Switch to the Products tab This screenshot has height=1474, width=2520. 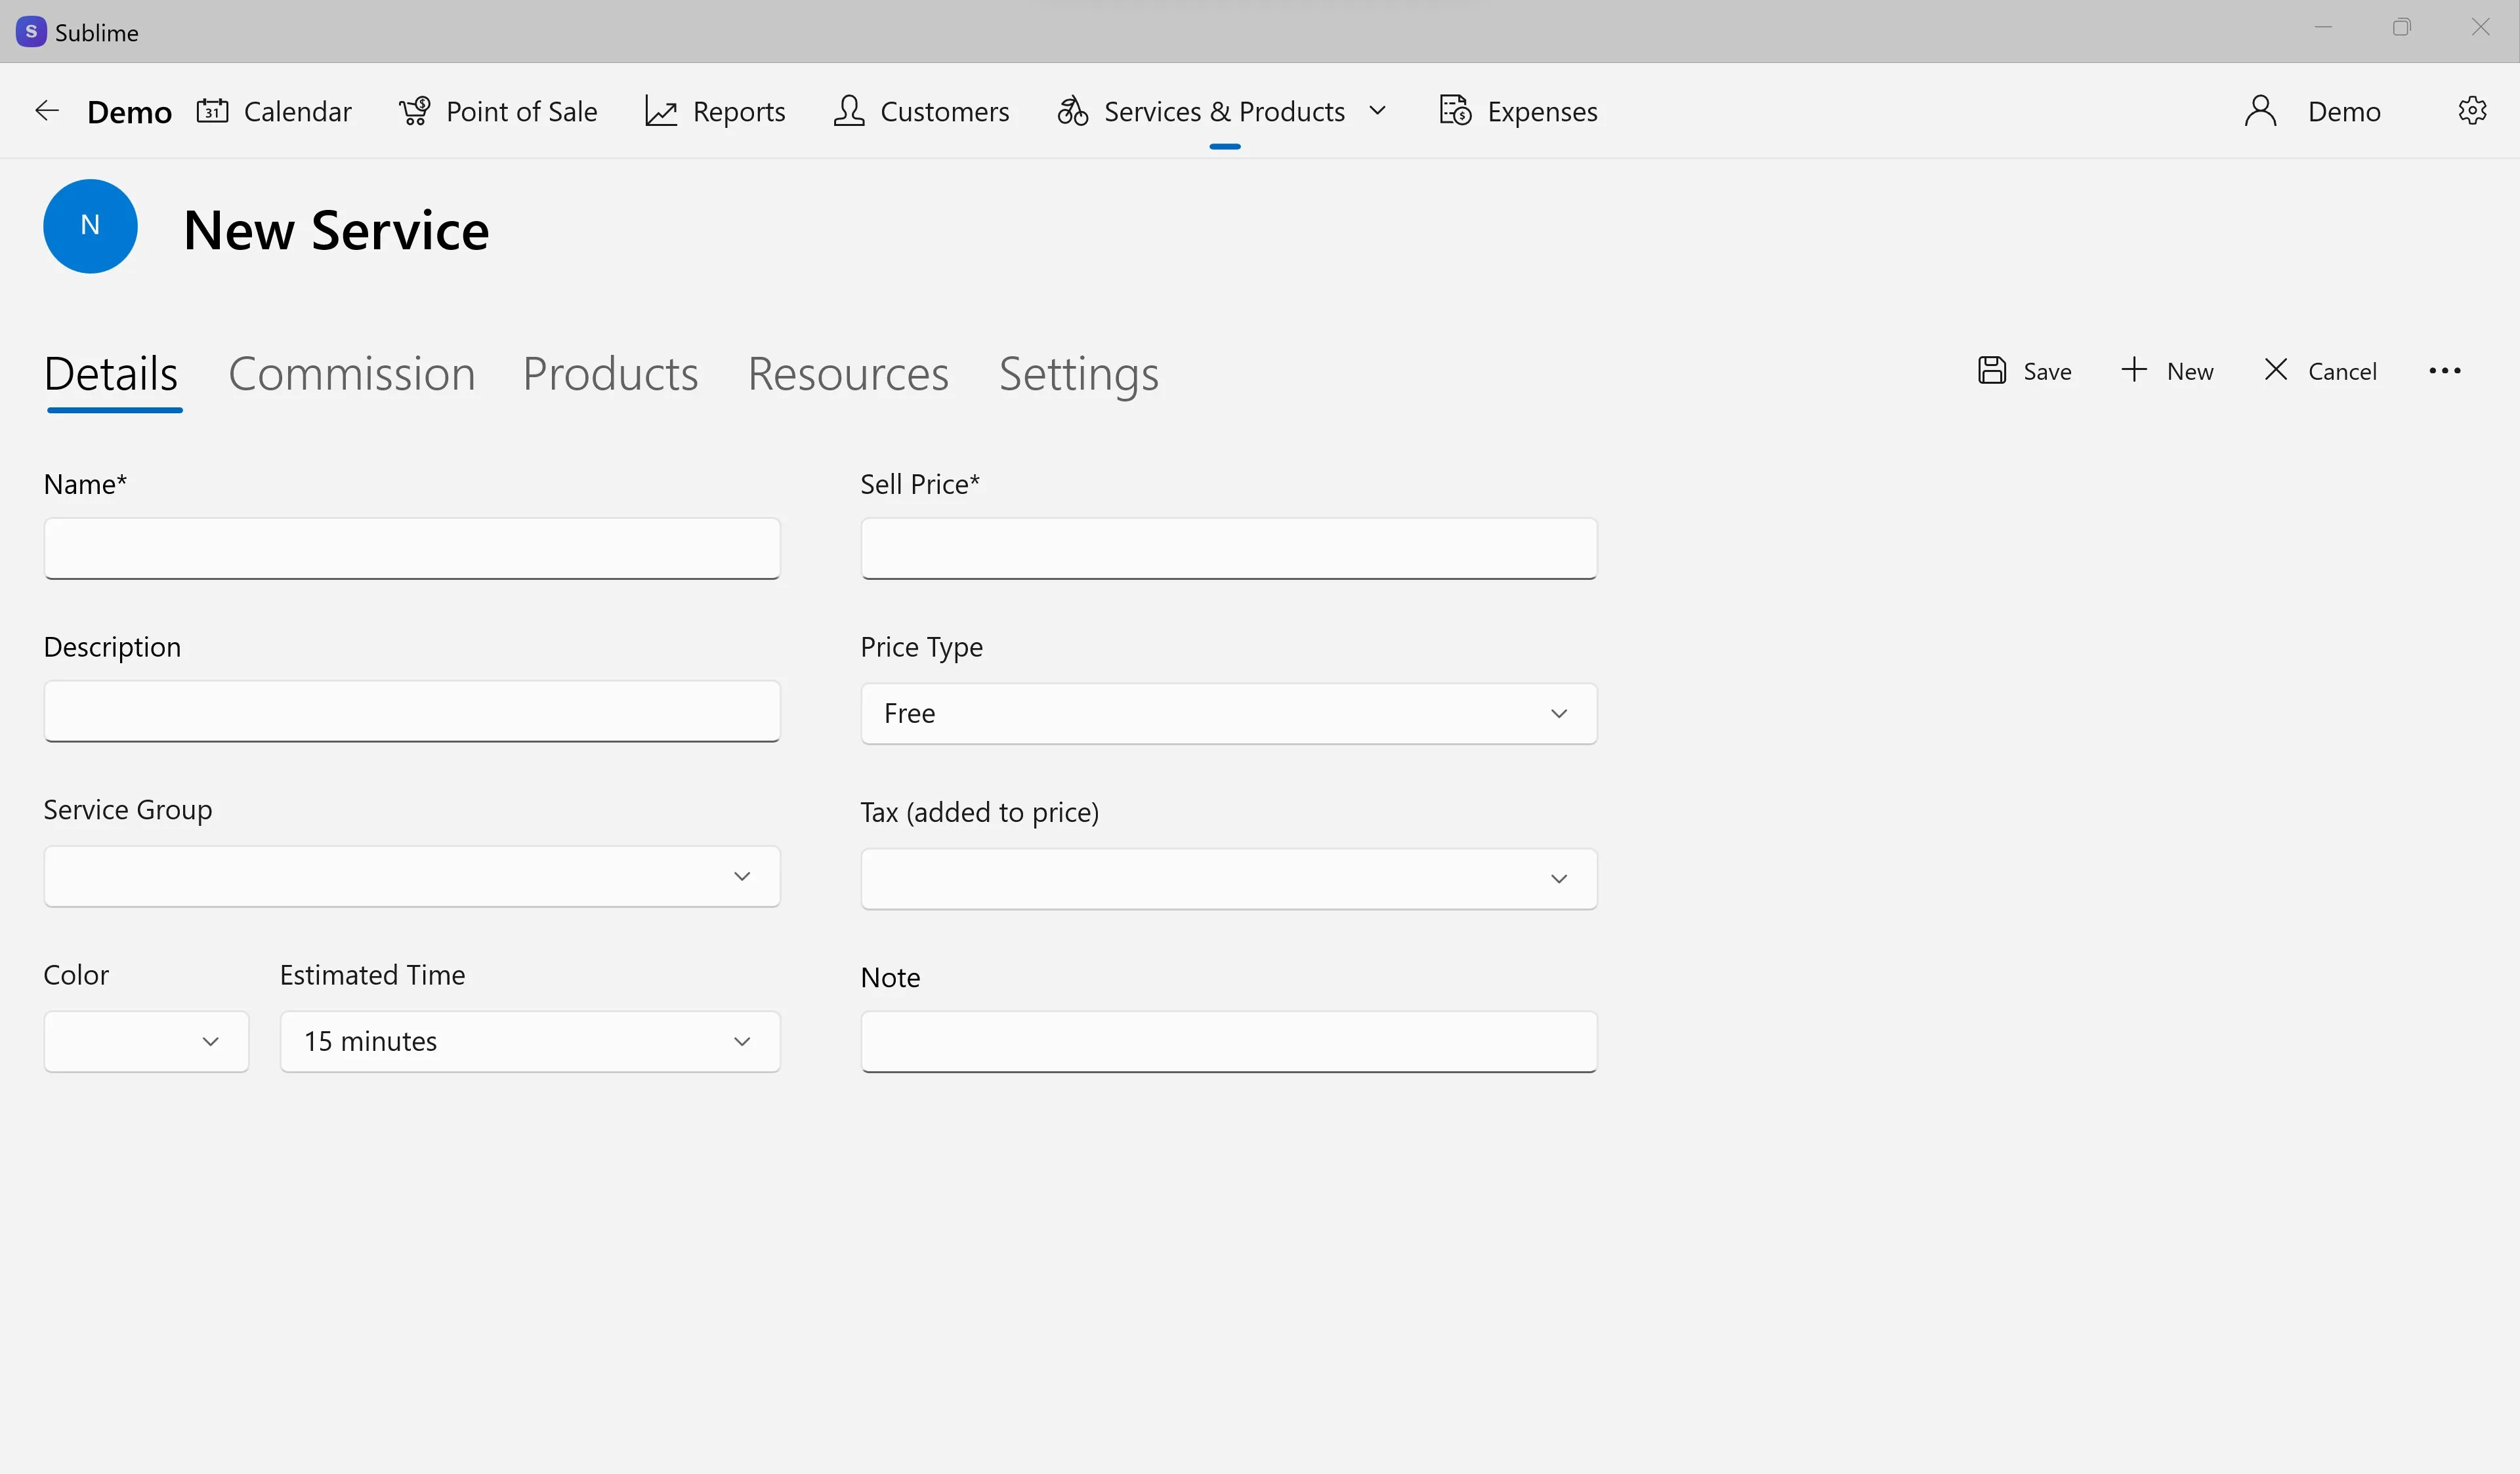(610, 374)
